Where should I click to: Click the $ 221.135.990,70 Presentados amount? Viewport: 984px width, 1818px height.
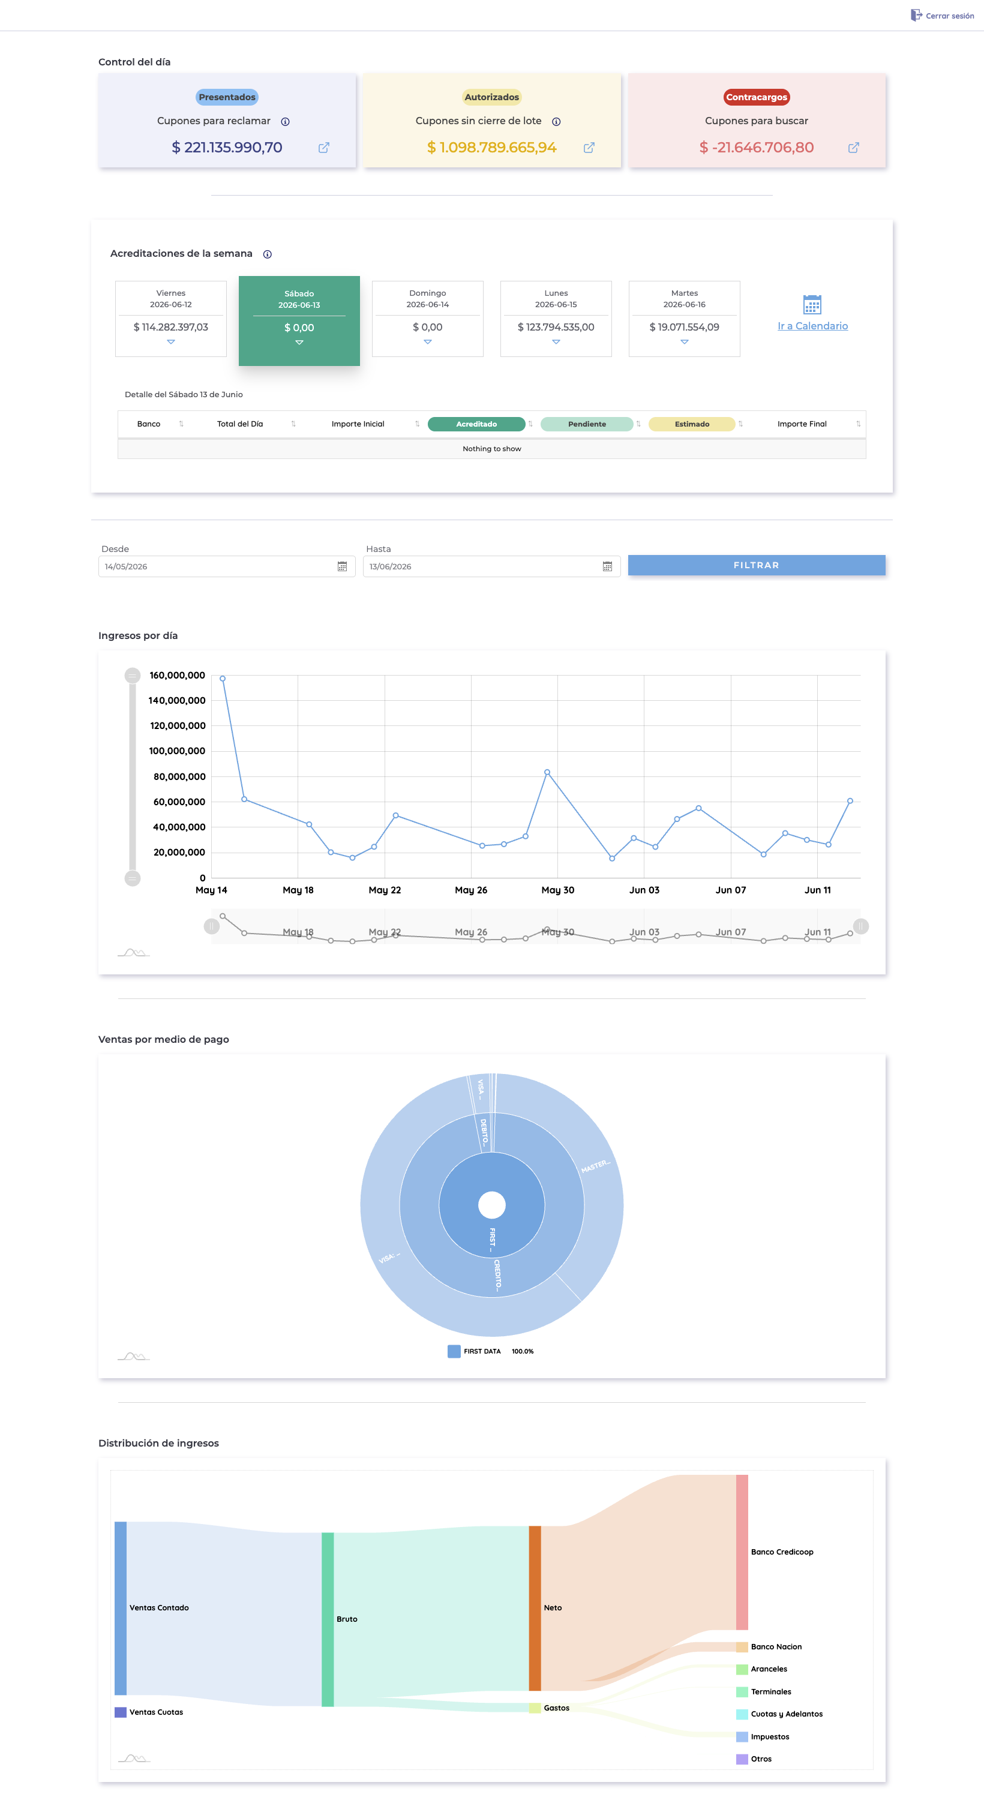227,148
